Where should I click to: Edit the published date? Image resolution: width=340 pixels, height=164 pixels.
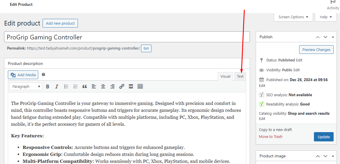[x=262, y=86]
